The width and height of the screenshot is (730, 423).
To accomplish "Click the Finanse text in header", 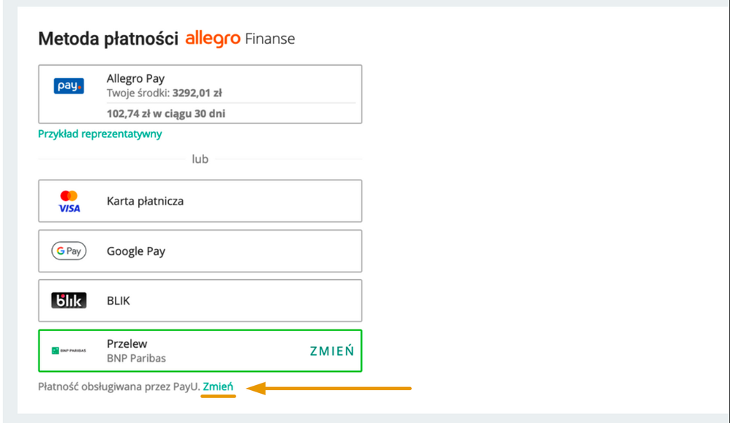I will (x=270, y=39).
